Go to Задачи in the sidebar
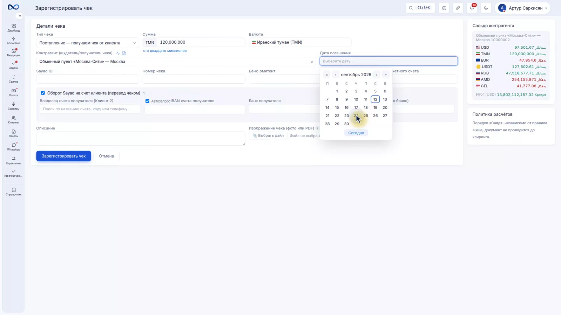This screenshot has width=561, height=315. click(14, 65)
